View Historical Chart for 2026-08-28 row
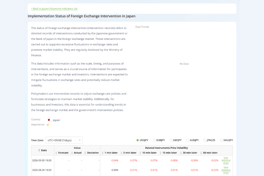The image size is (264, 176). pyautogui.click(x=226, y=170)
